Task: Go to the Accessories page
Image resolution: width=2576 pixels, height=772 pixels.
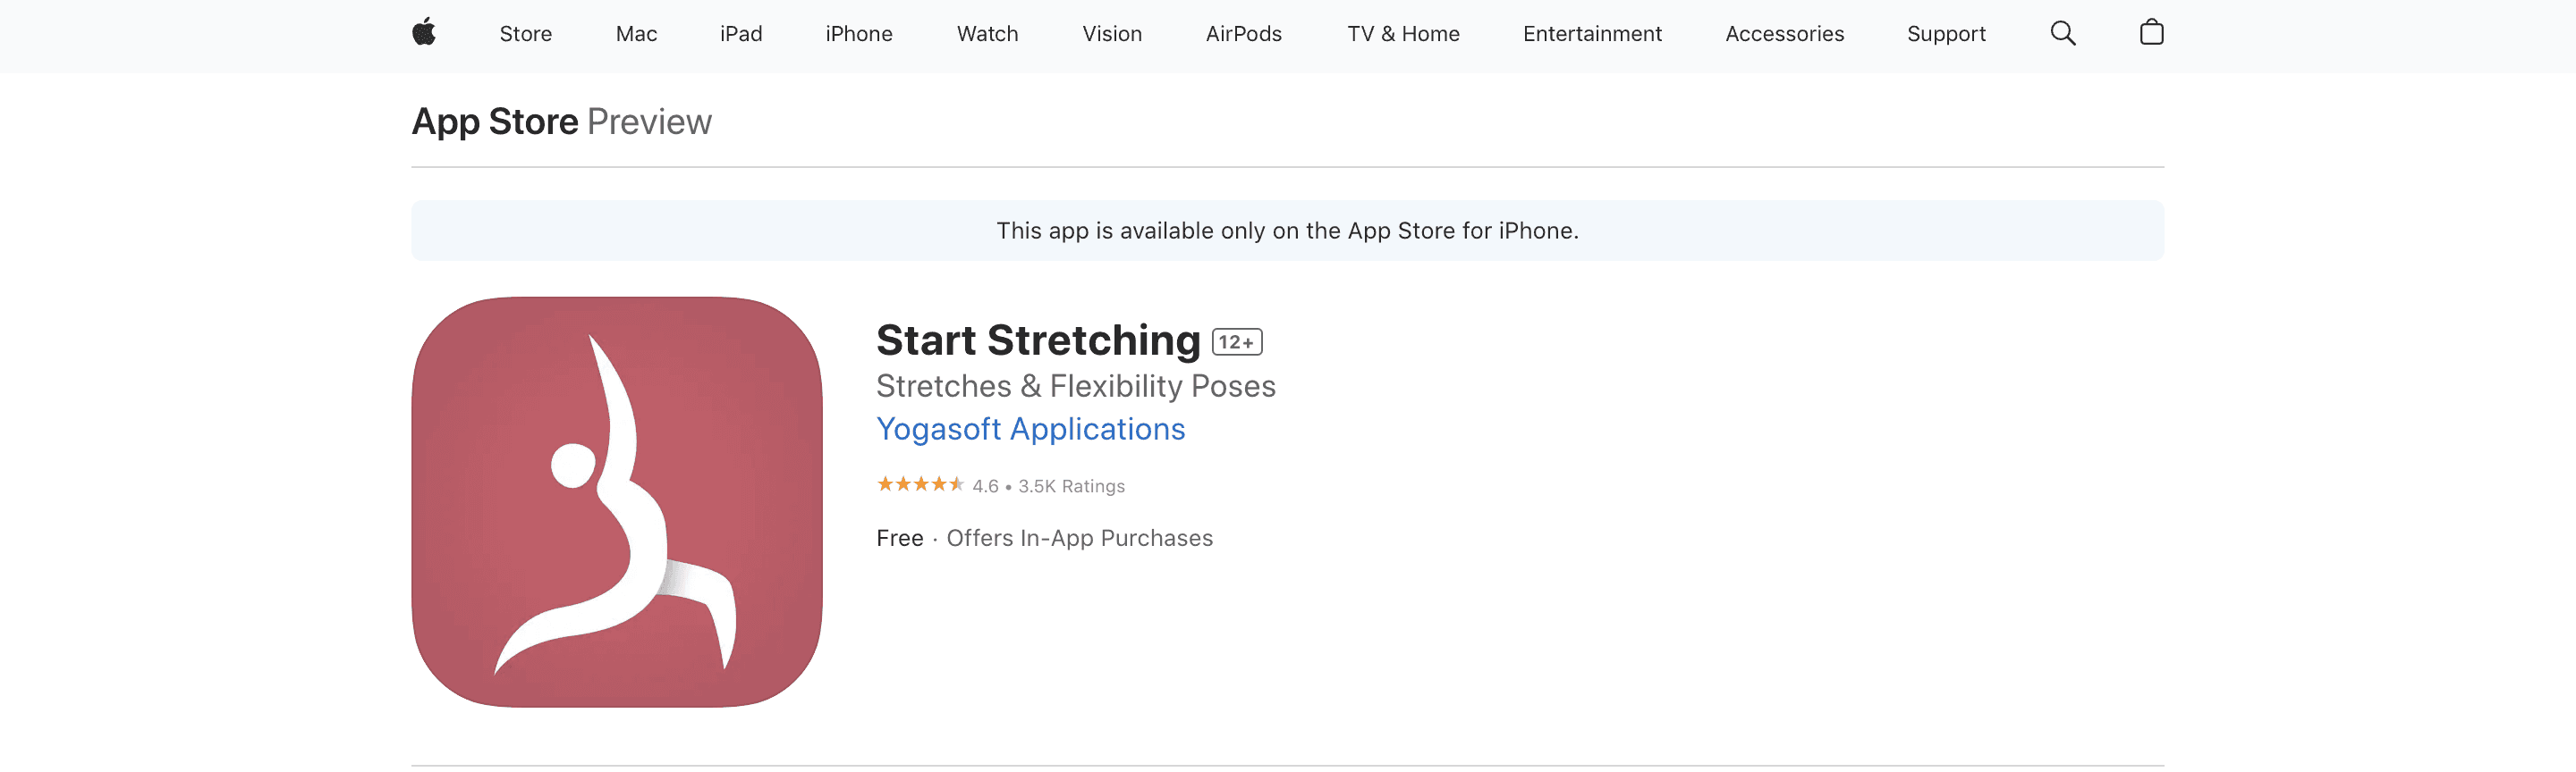Action: pos(1784,33)
